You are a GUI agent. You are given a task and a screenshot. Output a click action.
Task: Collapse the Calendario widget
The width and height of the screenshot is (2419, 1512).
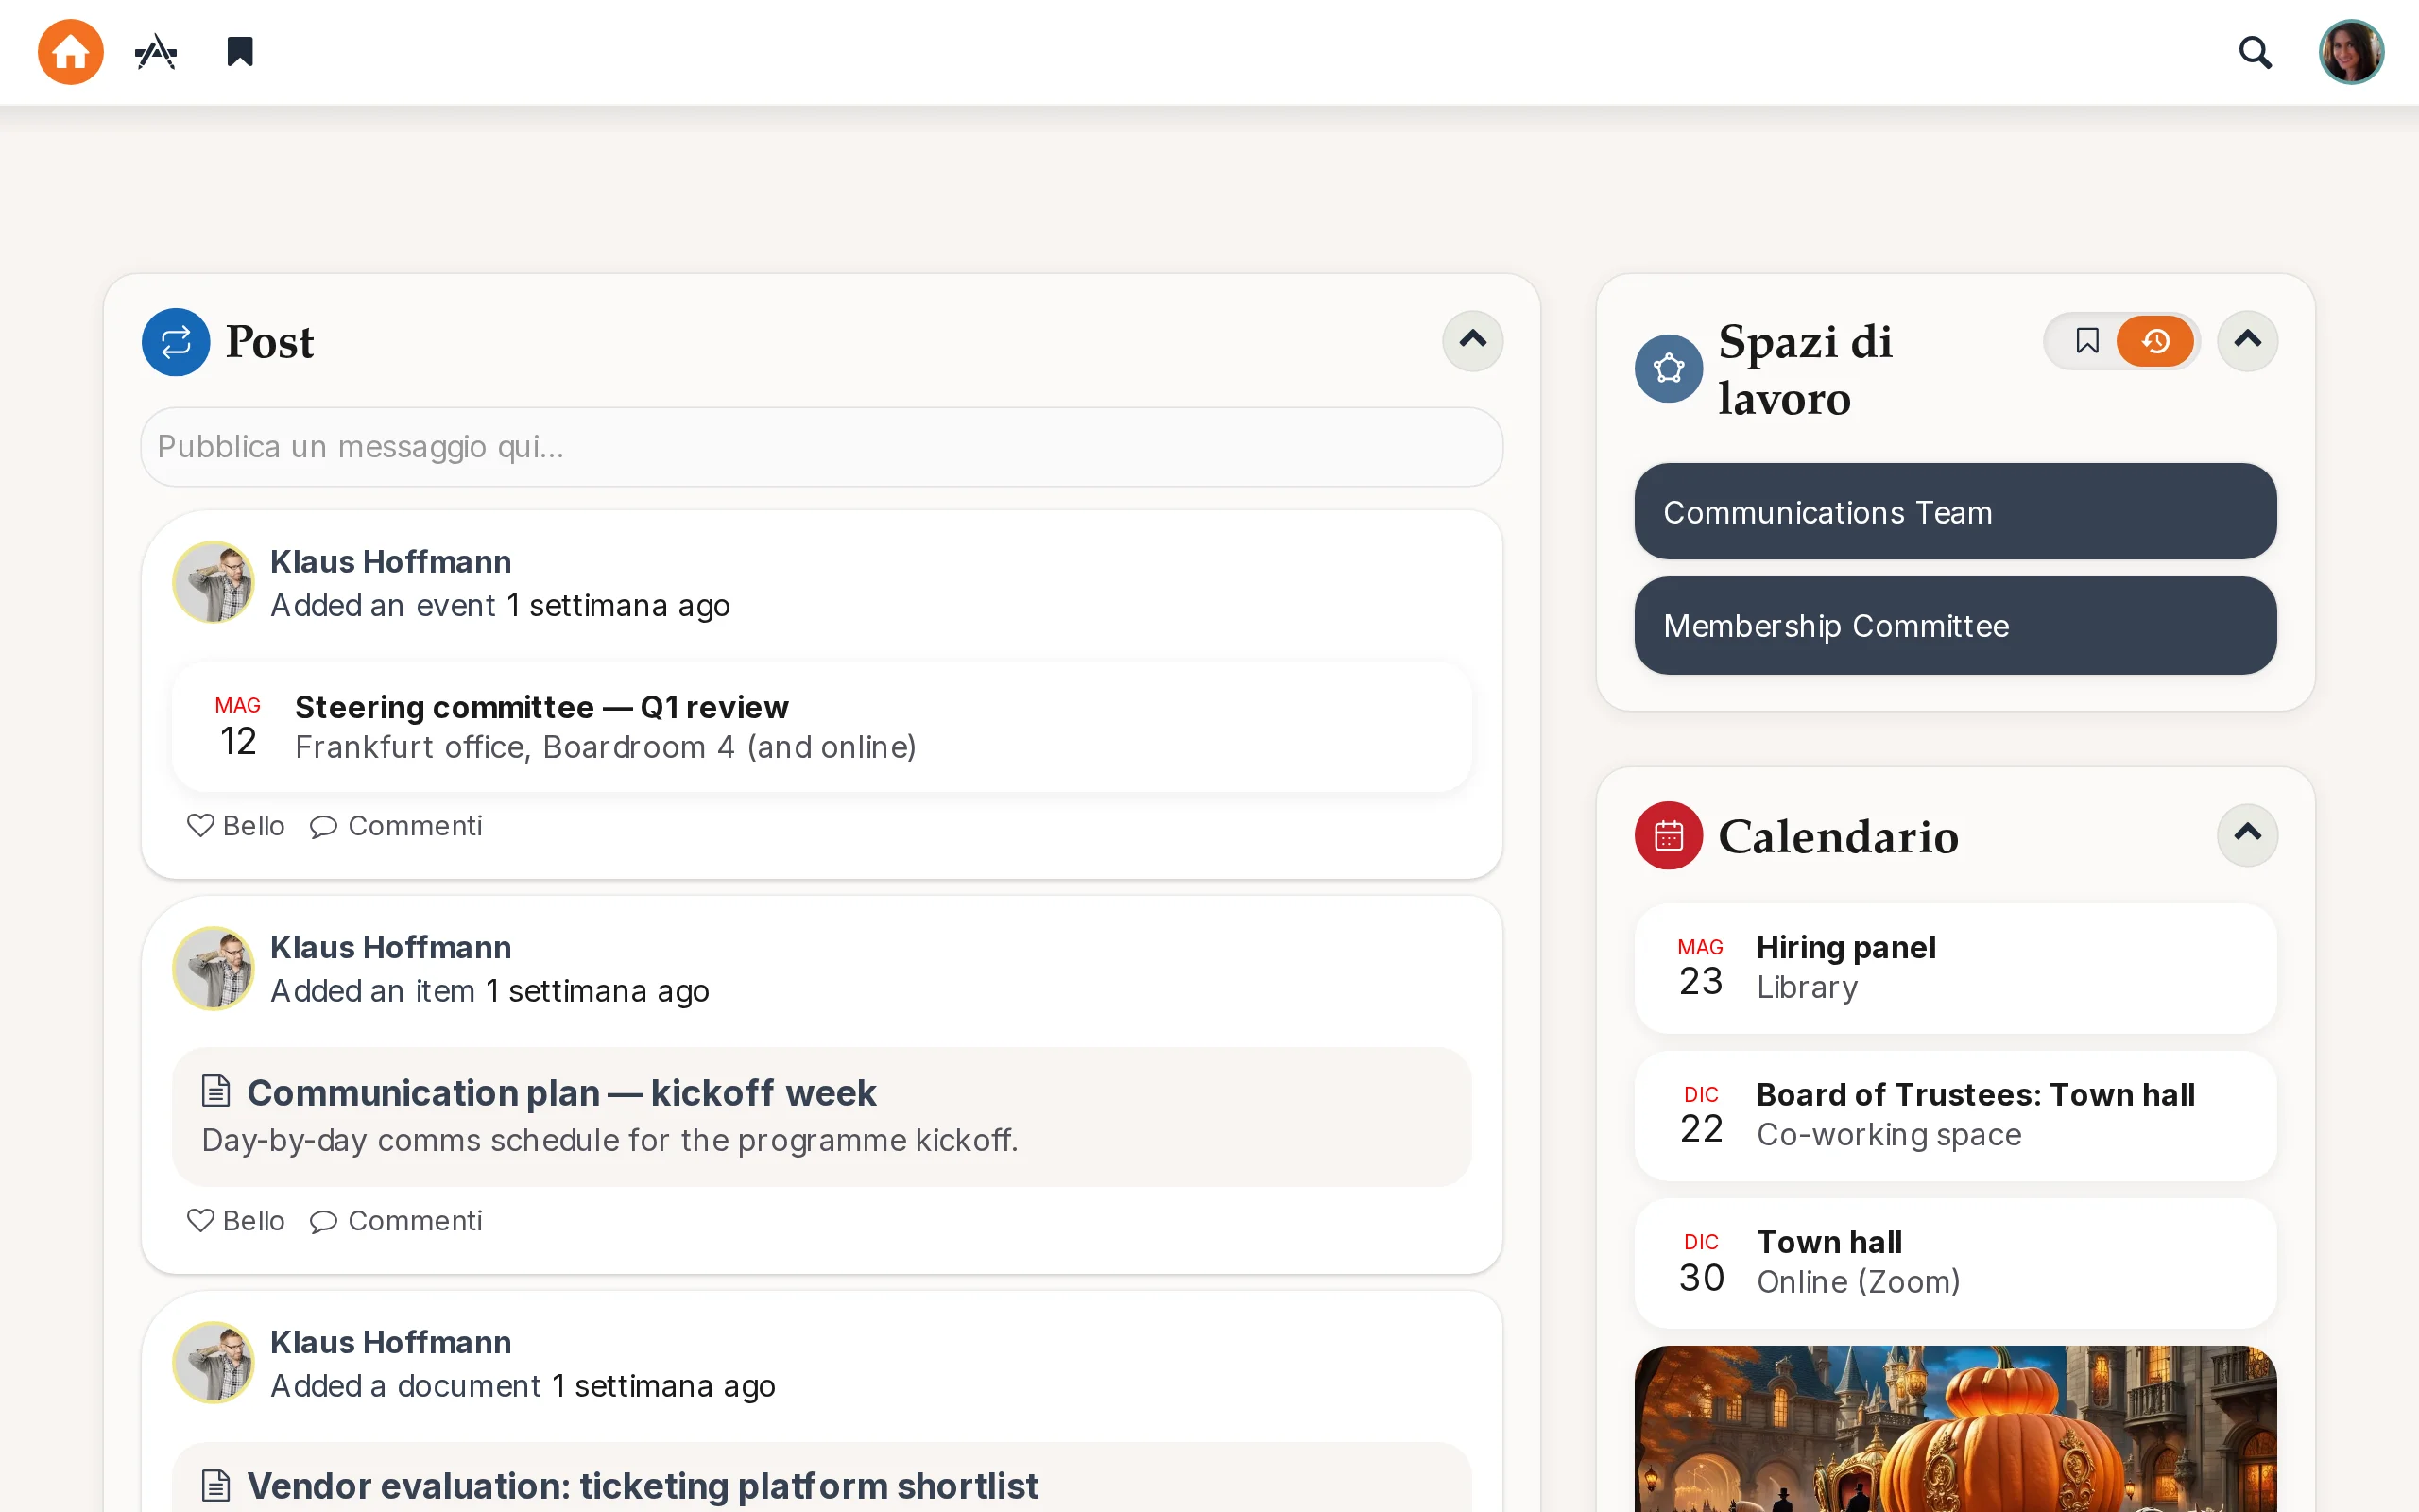click(2247, 834)
